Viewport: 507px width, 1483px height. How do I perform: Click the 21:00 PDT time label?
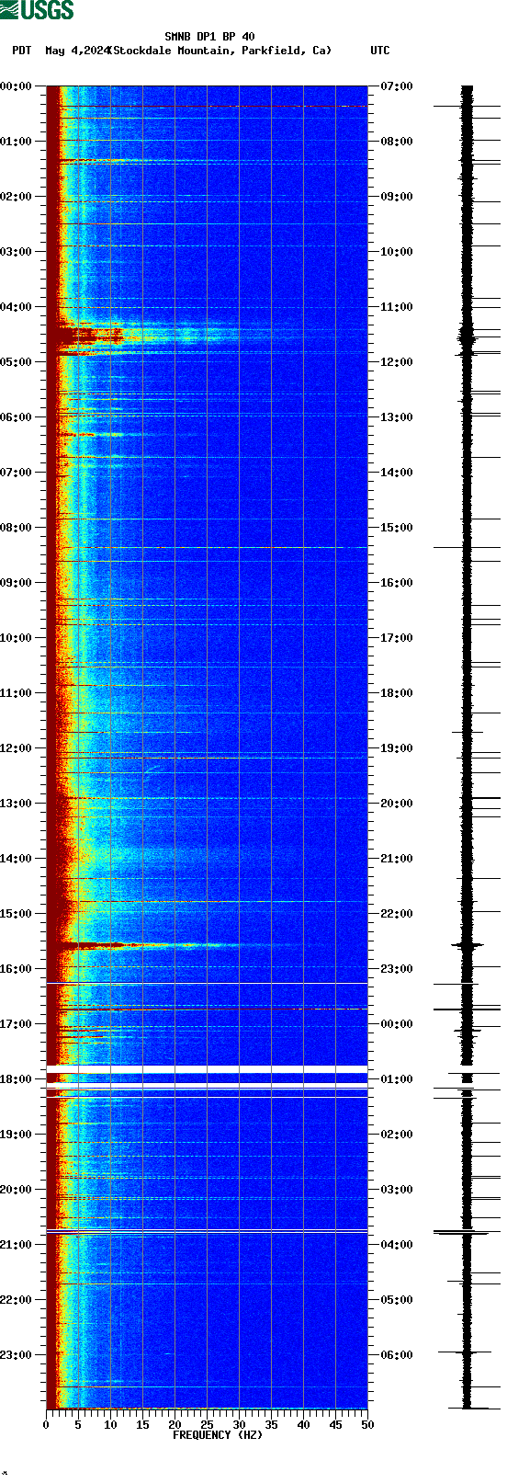(17, 1245)
